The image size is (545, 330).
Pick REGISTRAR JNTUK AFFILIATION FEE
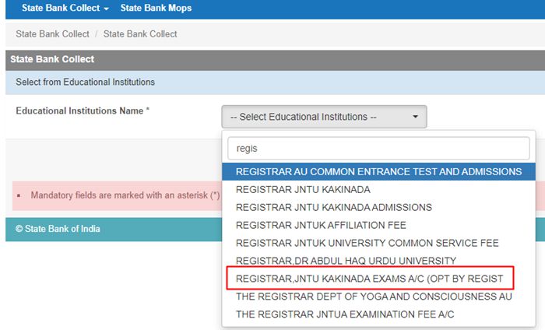[379, 225]
